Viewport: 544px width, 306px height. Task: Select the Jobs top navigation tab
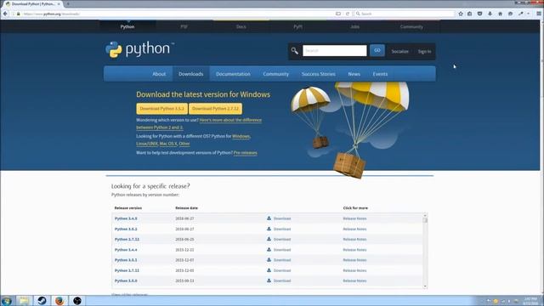pos(354,26)
